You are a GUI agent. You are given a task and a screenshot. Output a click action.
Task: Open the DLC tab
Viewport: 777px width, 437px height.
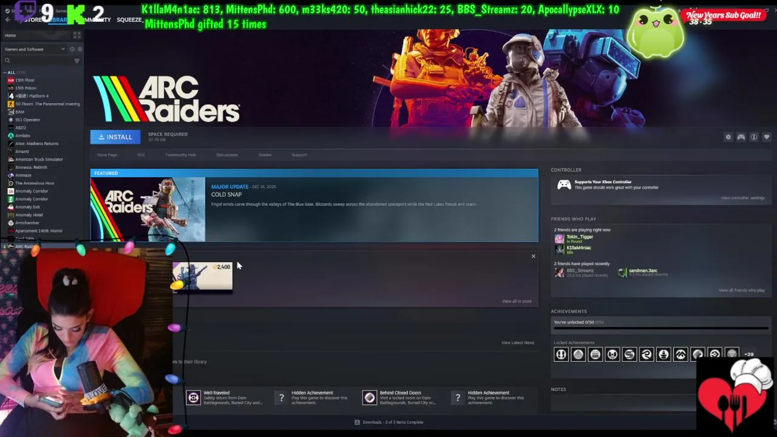click(x=141, y=155)
